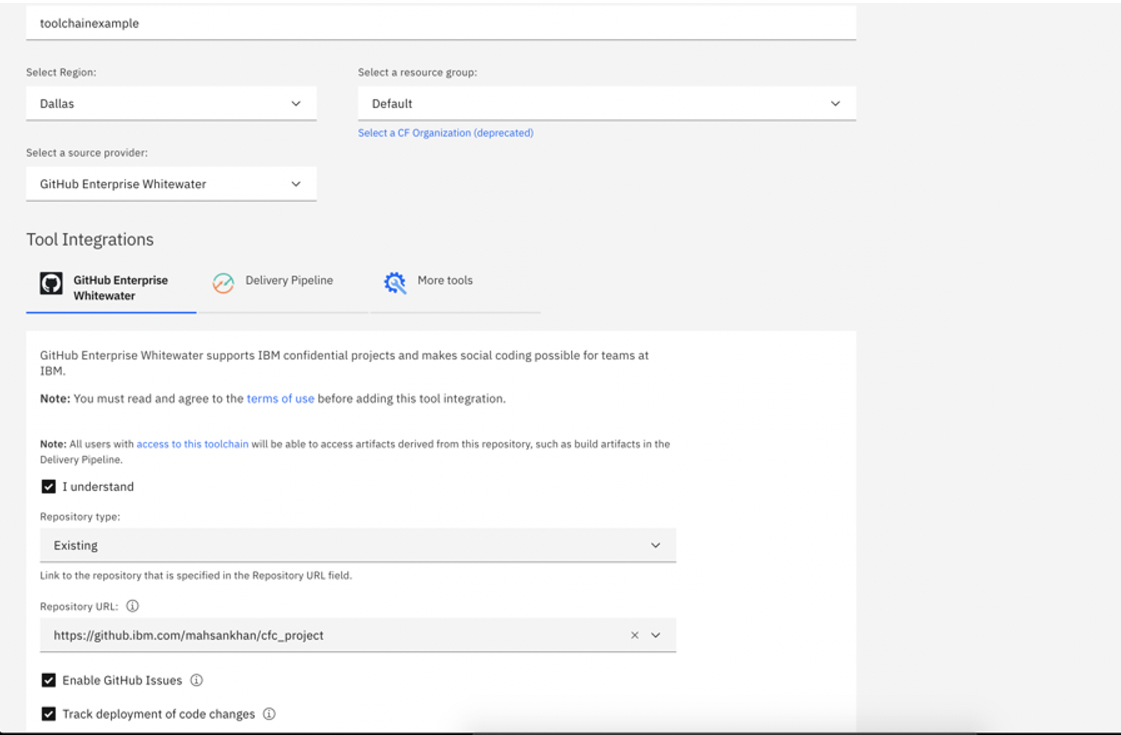Toggle Track deployment of code changes checkbox
Viewport: 1121px width, 735px height.
(x=49, y=714)
